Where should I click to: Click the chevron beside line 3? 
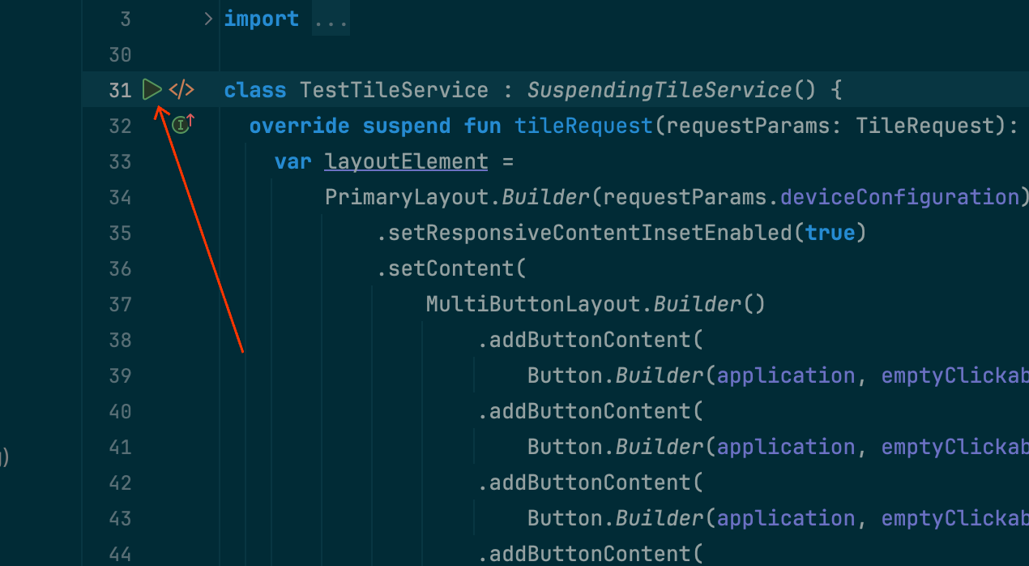pyautogui.click(x=208, y=17)
